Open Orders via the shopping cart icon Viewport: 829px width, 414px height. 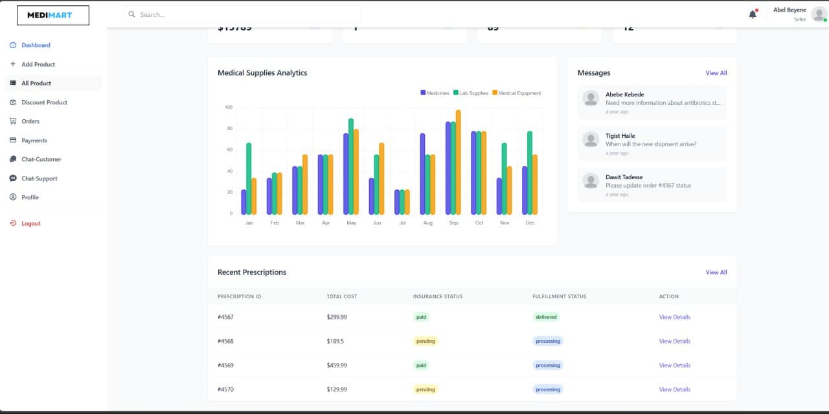pyautogui.click(x=13, y=121)
